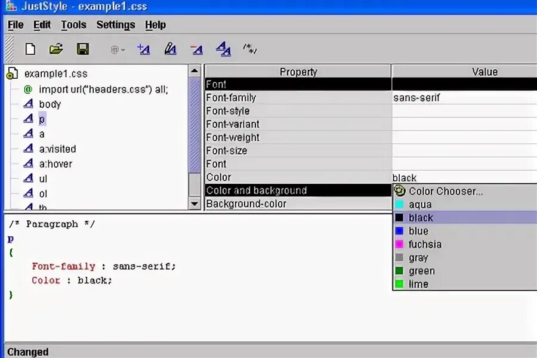Image resolution: width=537 pixels, height=358 pixels.
Task: Click the example1.css document icon
Action: pyautogui.click(x=12, y=73)
